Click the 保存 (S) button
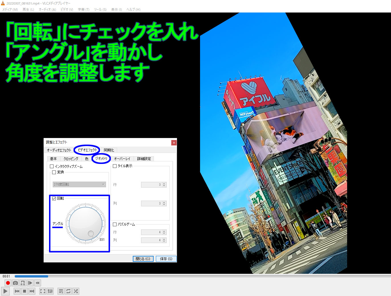Image resolution: width=391 pixels, height=296 pixels. (166, 259)
